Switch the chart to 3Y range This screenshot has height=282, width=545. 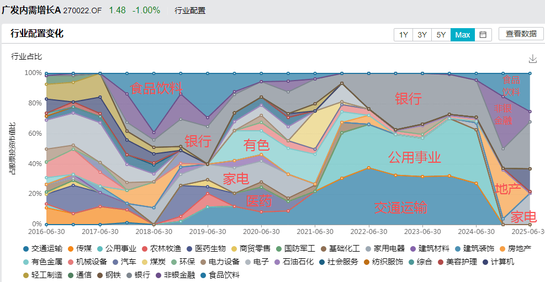pyautogui.click(x=422, y=35)
